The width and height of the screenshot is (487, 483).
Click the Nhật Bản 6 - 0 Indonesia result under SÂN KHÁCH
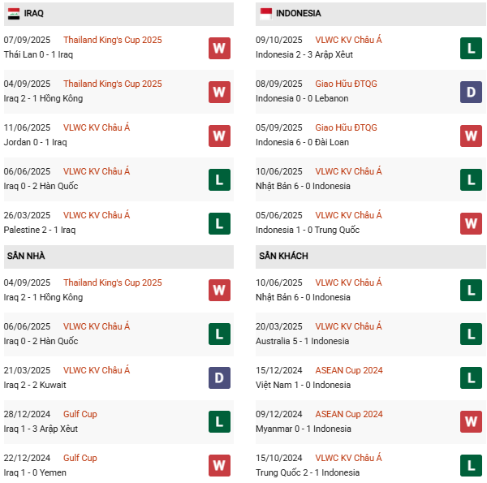tap(303, 297)
